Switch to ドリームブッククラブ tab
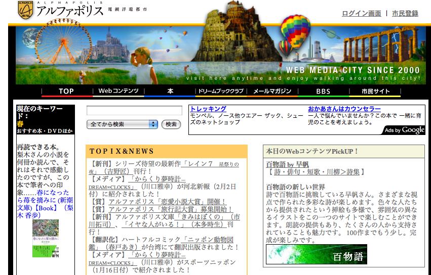Screen dimensions: 431x275 (221, 91)
